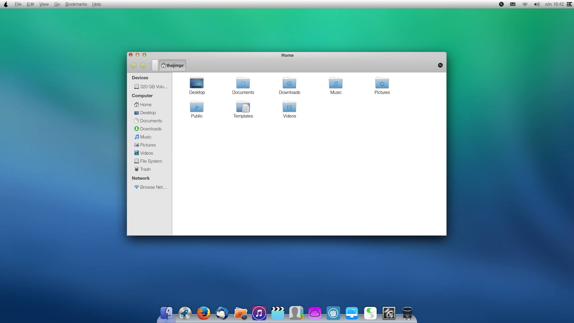Select Pictures in the sidebar
574x323 pixels.
click(145, 145)
